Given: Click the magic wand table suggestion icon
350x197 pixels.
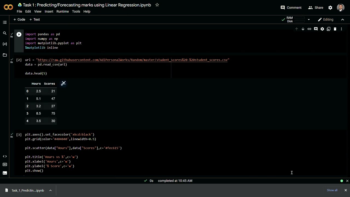Looking at the screenshot, I should tap(63, 83).
